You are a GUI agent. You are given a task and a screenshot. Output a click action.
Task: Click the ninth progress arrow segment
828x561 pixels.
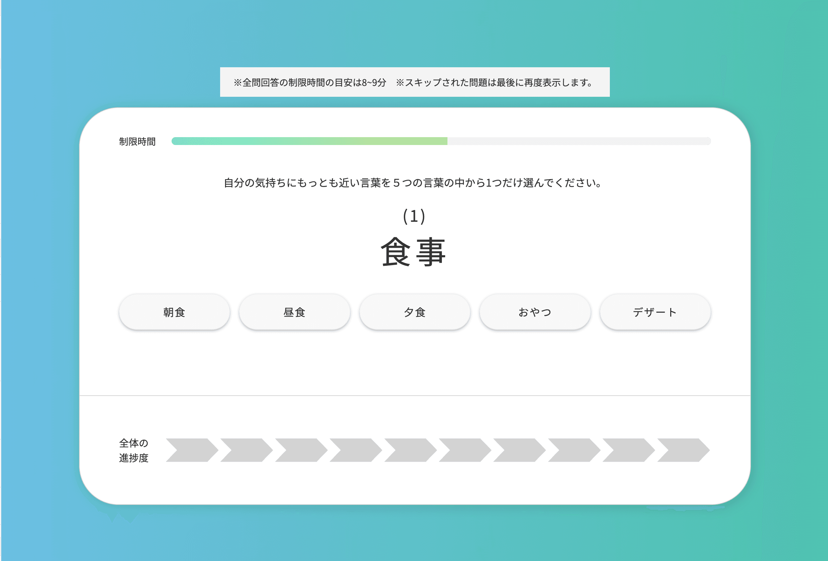coord(628,450)
